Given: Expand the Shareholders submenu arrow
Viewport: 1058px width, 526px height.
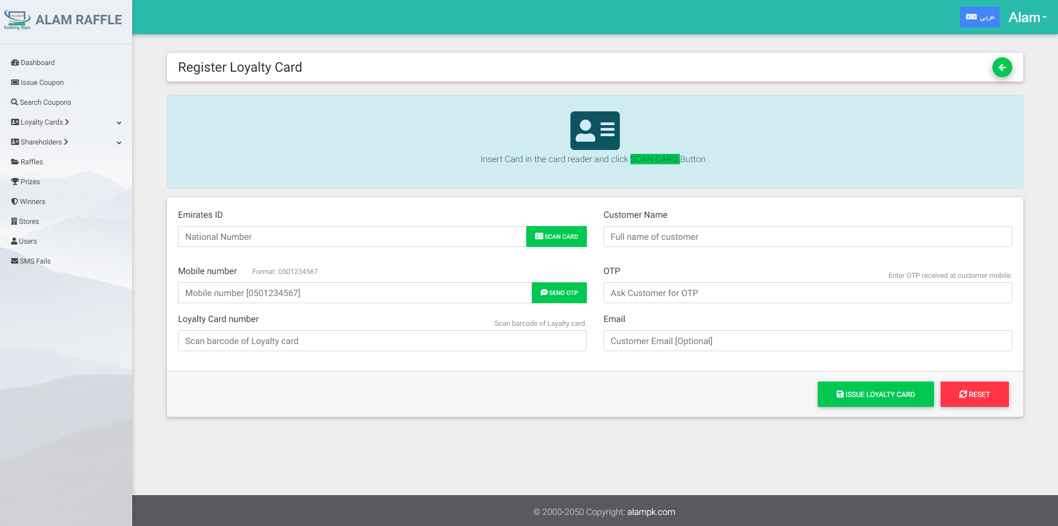Looking at the screenshot, I should pyautogui.click(x=119, y=143).
